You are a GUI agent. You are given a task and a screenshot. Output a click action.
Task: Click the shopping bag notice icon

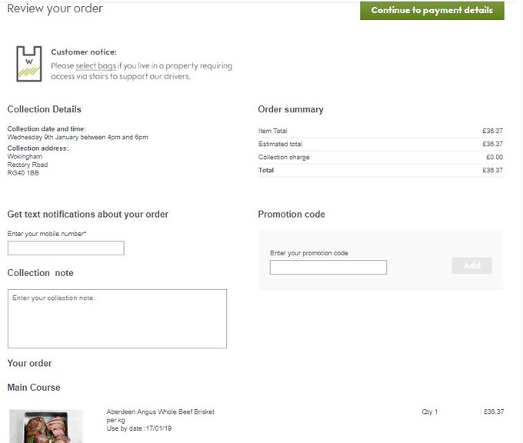(x=29, y=64)
